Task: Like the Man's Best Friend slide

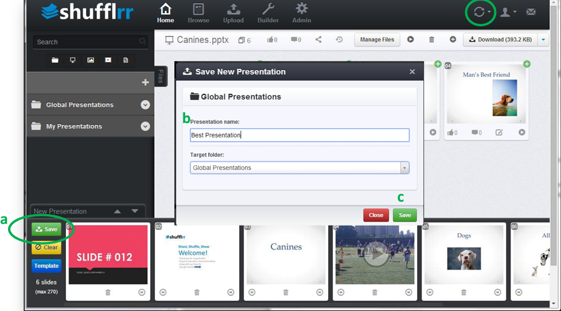Action: coord(452,132)
